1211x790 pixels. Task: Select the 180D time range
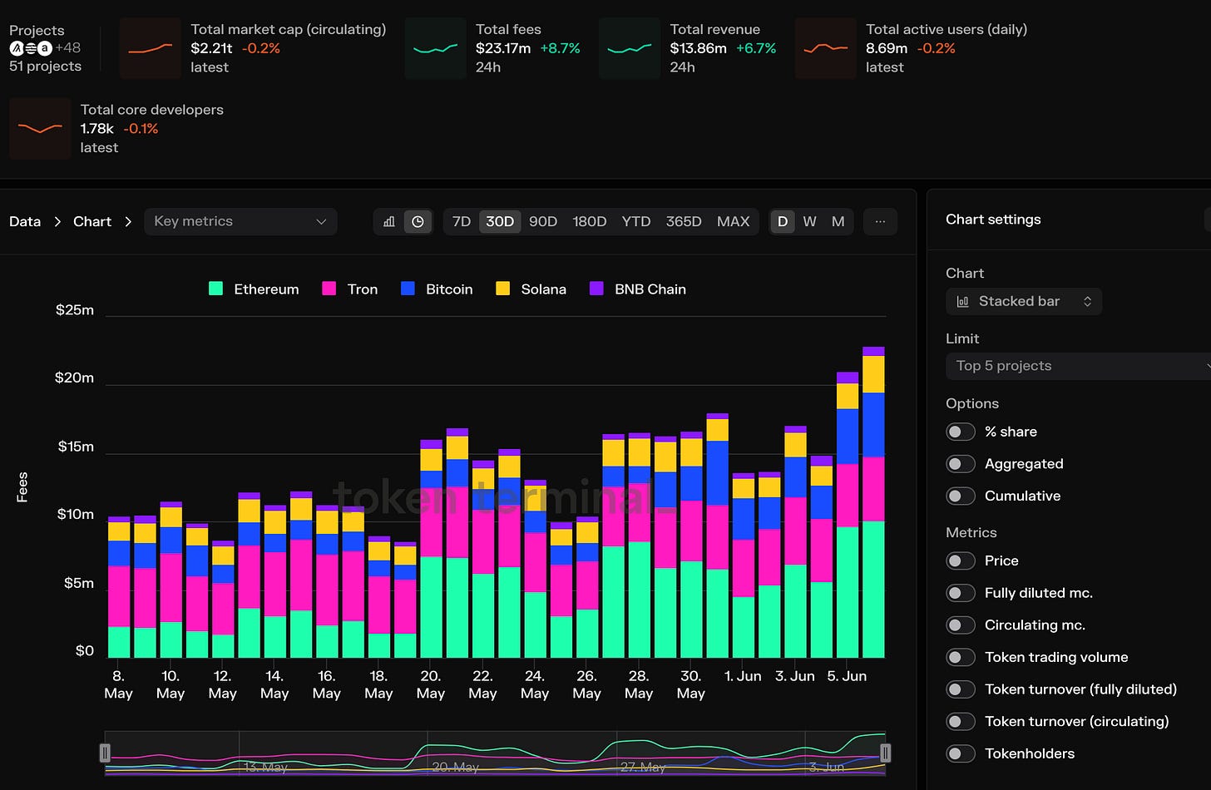click(590, 222)
